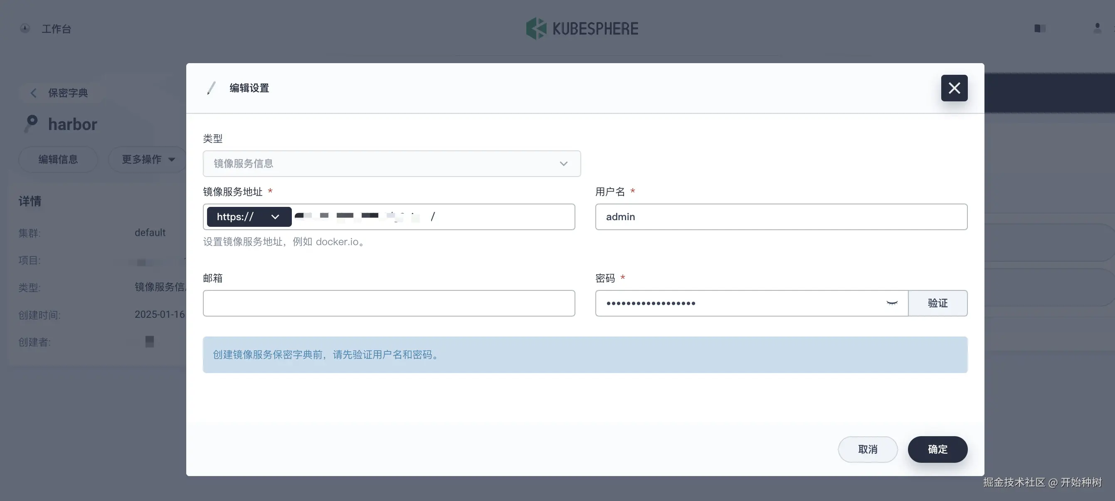Expand the 类型 type dropdown
1115x501 pixels.
tap(391, 164)
